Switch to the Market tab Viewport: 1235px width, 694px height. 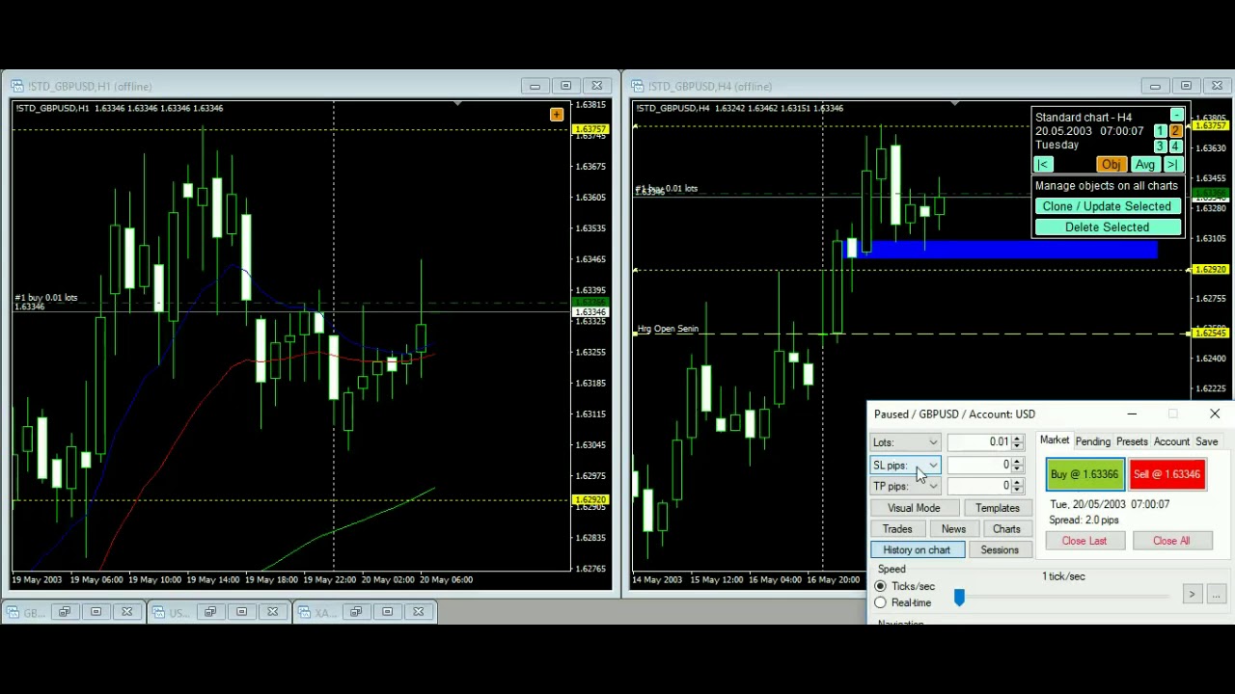[x=1055, y=440]
